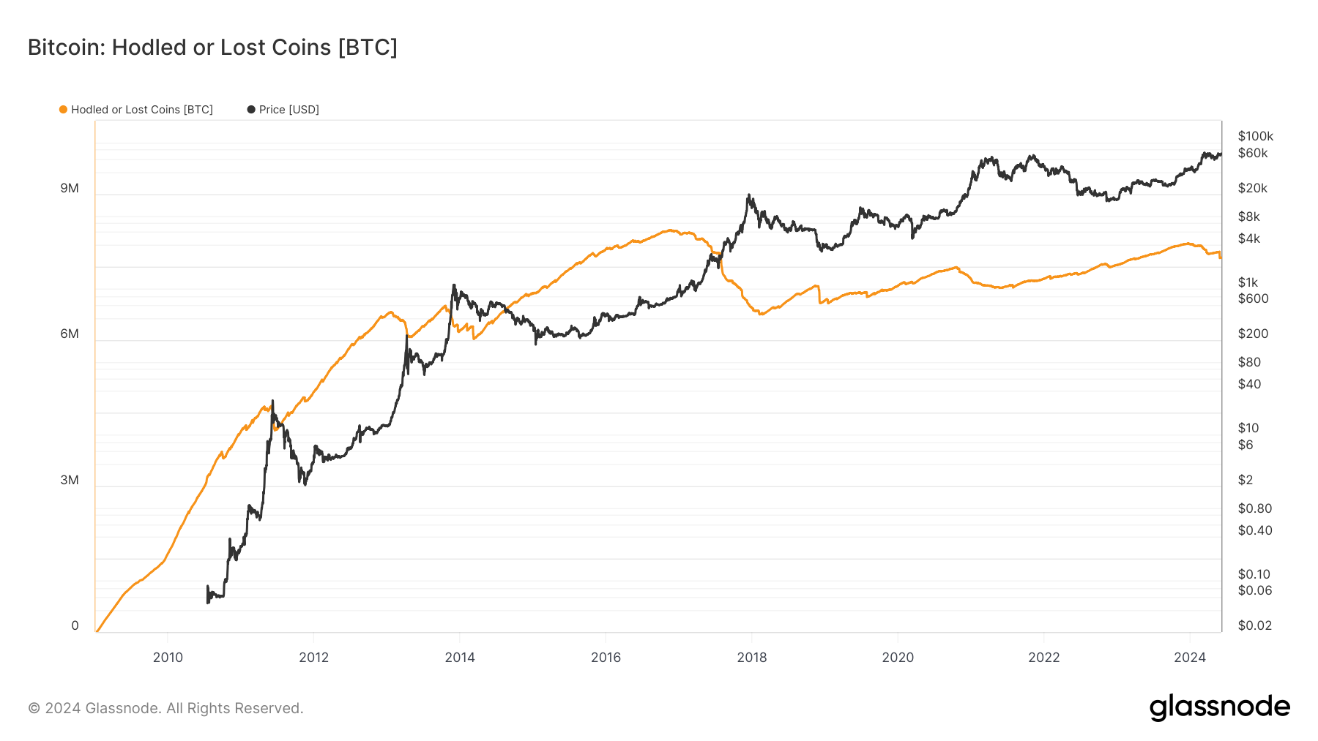Click the 9M left axis label

(x=70, y=189)
